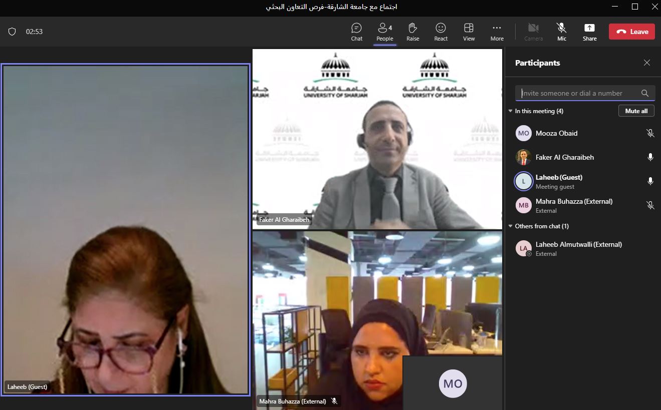Viewport: 661px width, 410px height.
Task: Click the MB avatar of Mahra Buhazza
Action: [x=524, y=205]
